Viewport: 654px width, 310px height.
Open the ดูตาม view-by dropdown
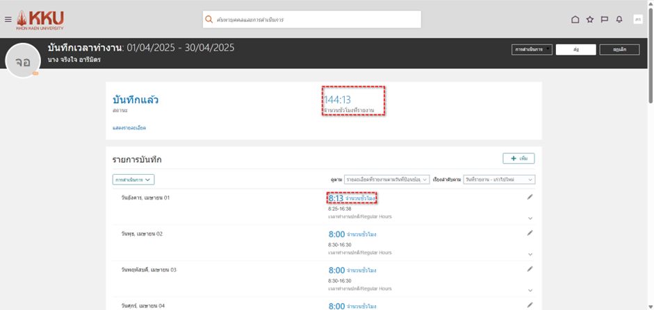pyautogui.click(x=387, y=180)
